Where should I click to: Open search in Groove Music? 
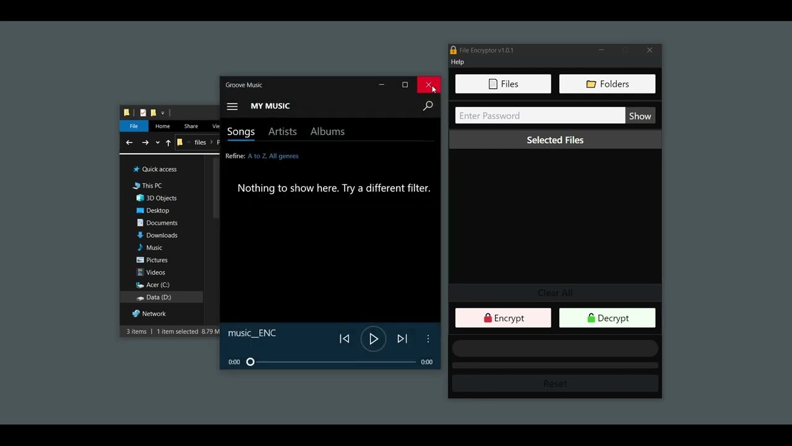(428, 107)
